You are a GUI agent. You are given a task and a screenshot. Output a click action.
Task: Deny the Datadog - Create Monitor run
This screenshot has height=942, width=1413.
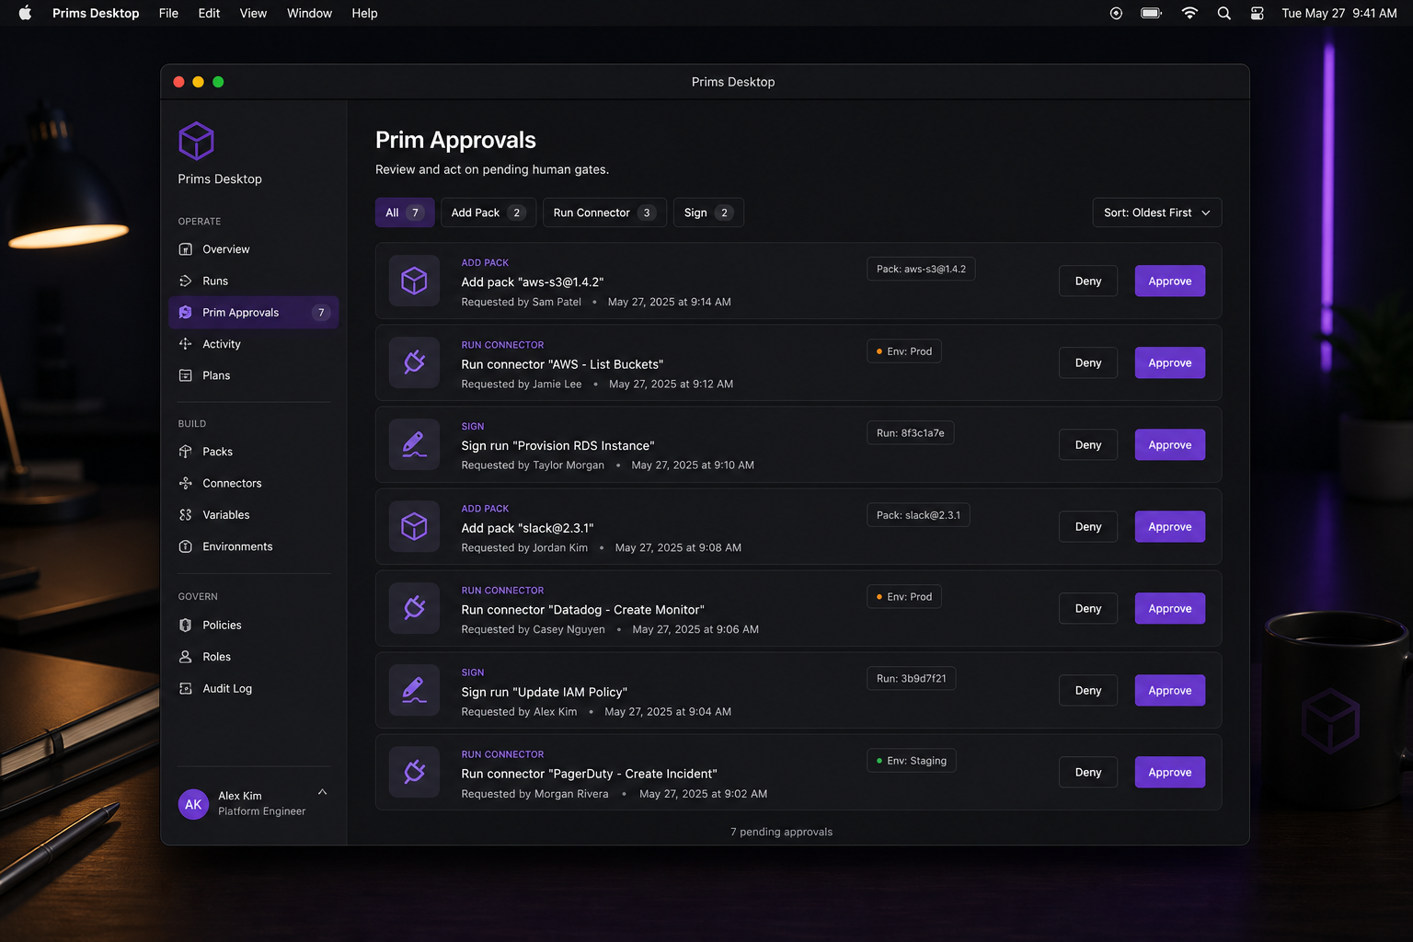[x=1088, y=608]
